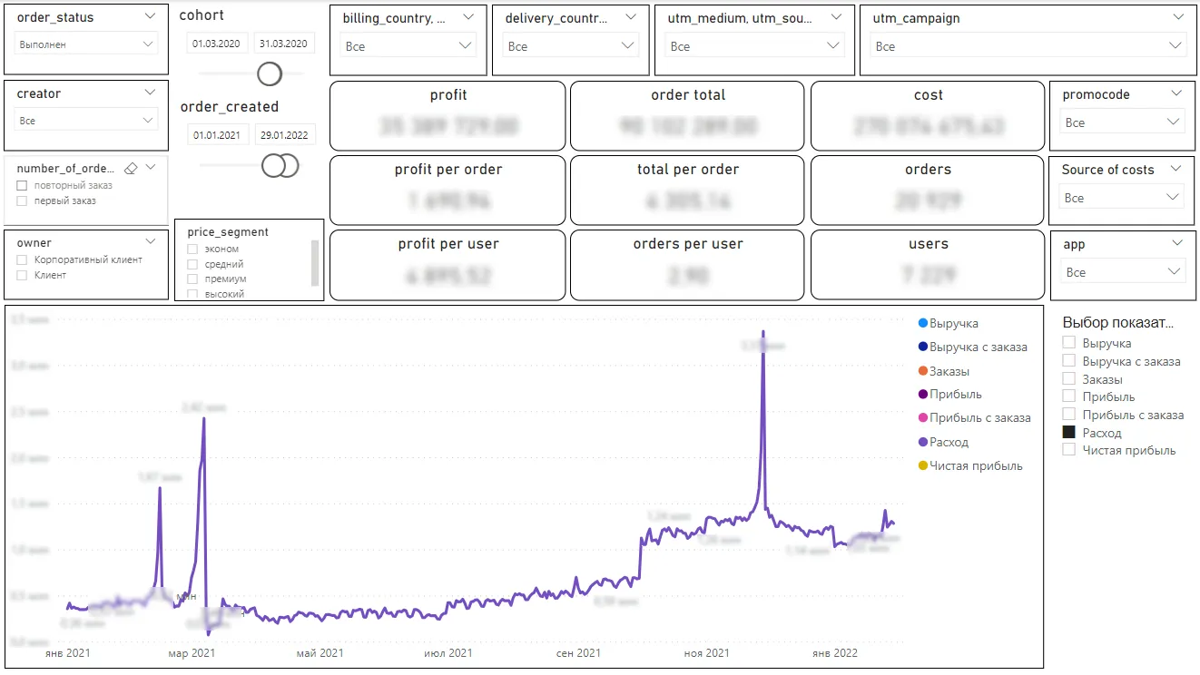
Task: Tick the премиум price segment checkbox
Action: 192,279
